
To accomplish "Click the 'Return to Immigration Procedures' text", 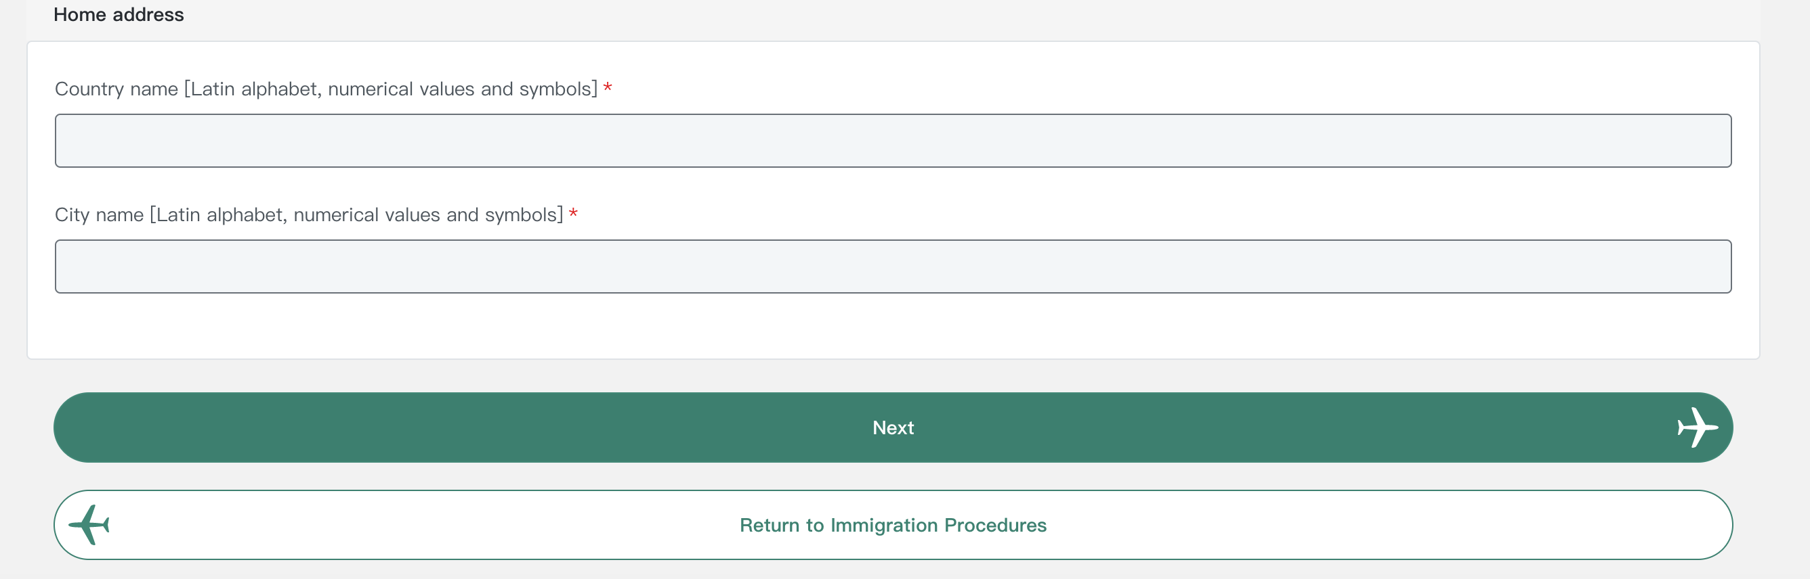I will (x=893, y=525).
